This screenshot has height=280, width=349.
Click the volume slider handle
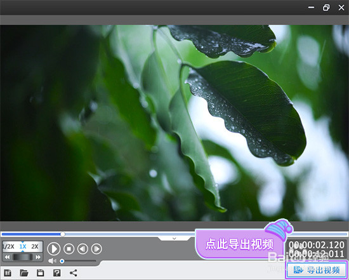62,261
